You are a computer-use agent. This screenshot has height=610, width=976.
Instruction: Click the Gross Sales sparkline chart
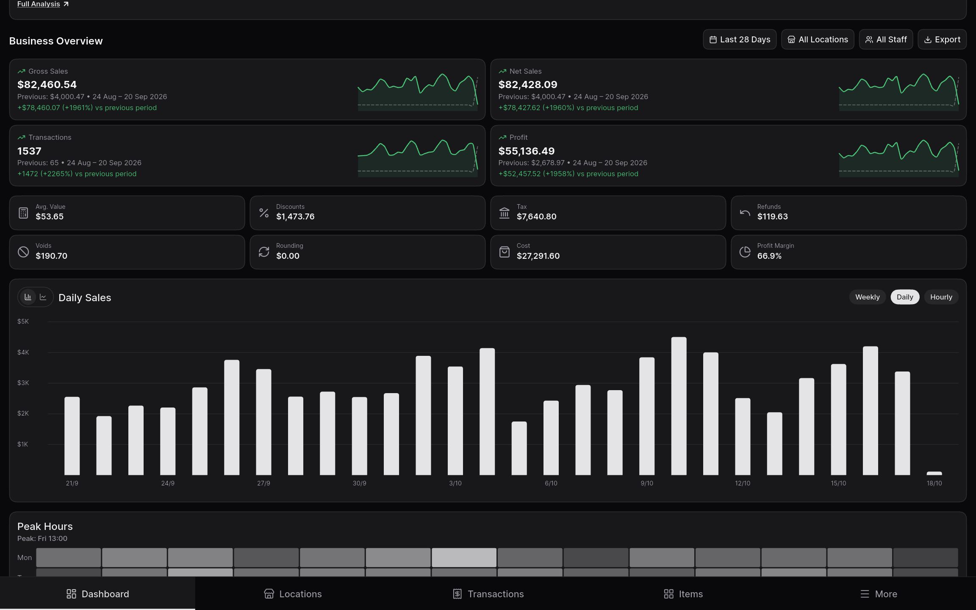418,91
